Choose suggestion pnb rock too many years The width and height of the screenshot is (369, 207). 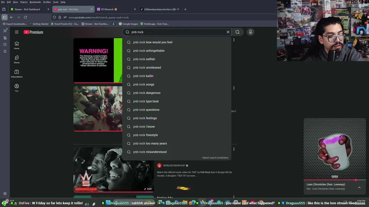[x=177, y=143]
